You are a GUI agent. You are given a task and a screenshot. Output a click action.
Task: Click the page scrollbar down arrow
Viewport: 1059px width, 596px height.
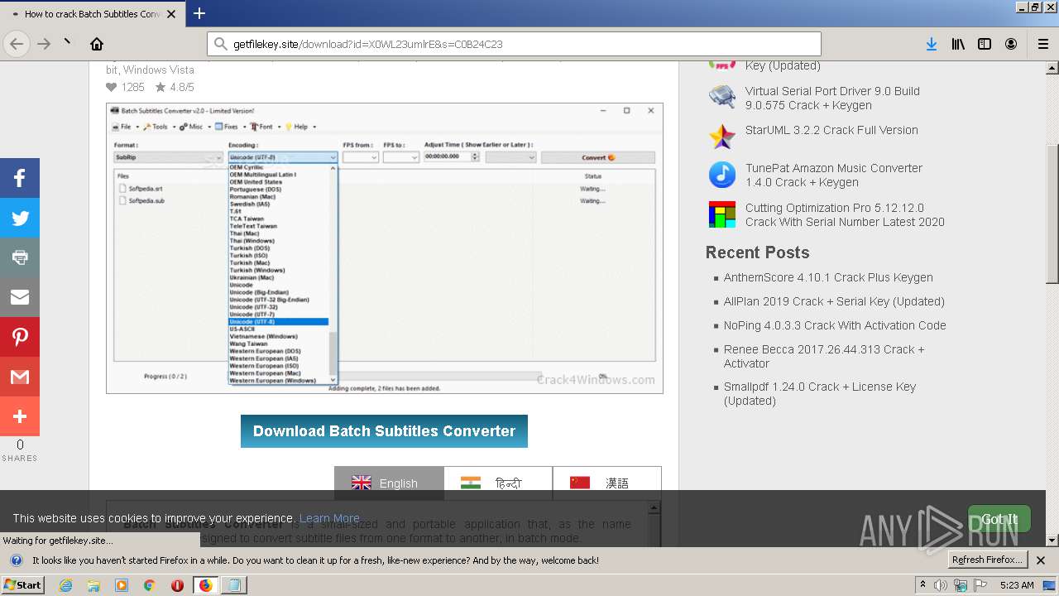coord(1052,540)
